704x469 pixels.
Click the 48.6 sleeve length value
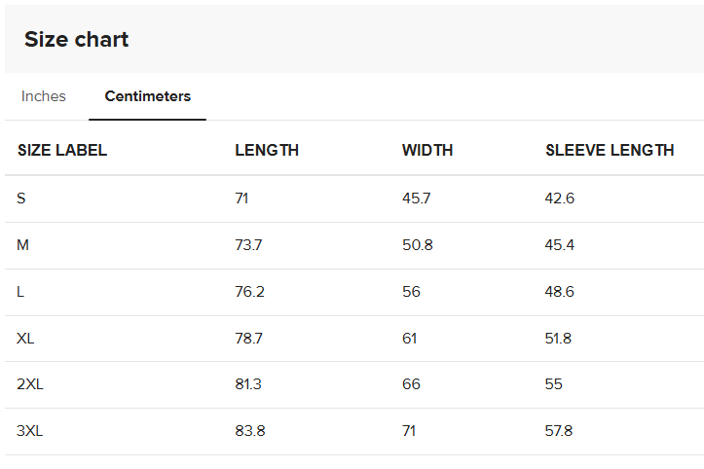tap(560, 292)
